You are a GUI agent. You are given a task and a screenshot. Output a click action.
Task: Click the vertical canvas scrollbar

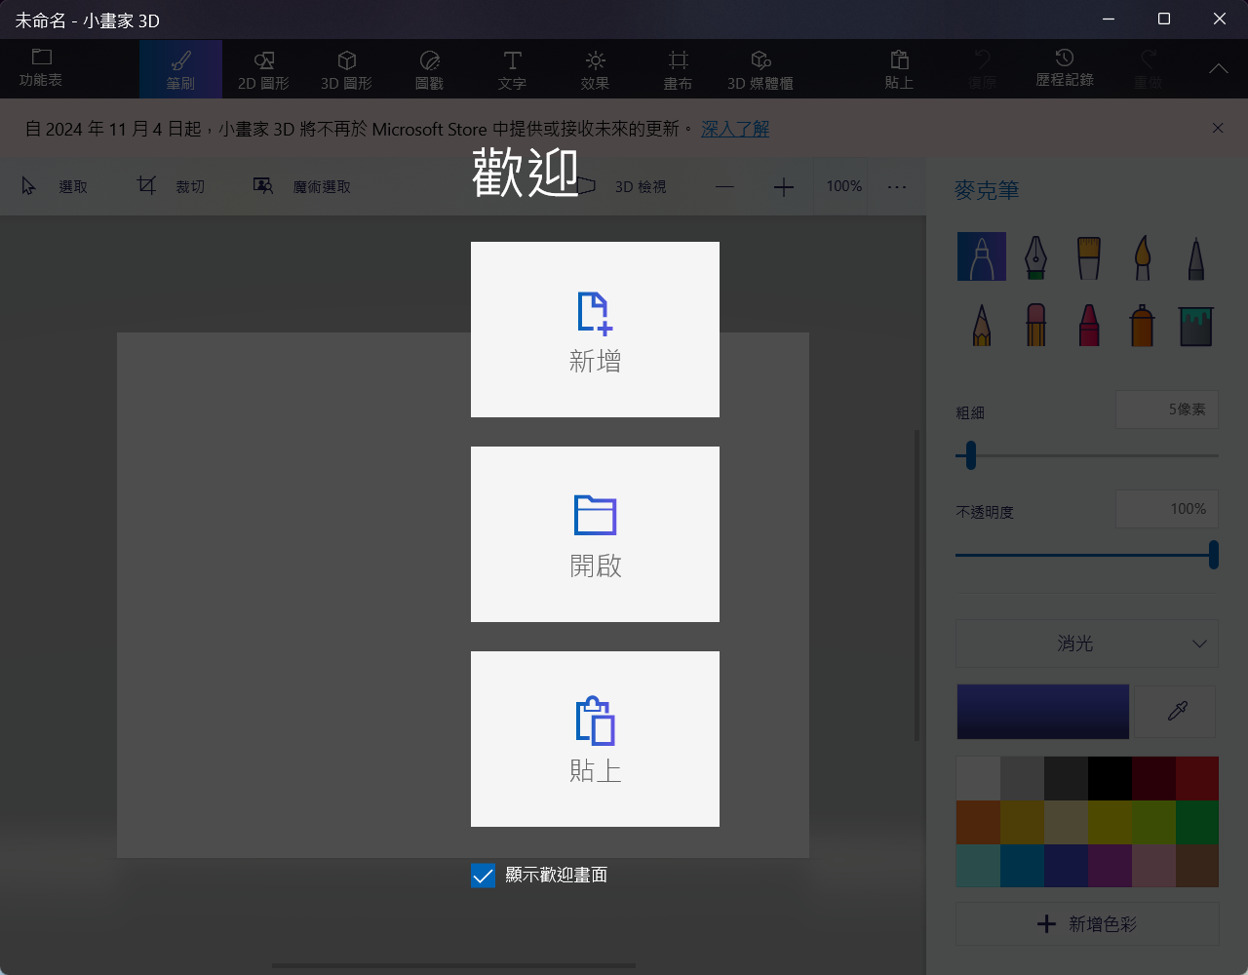(916, 585)
